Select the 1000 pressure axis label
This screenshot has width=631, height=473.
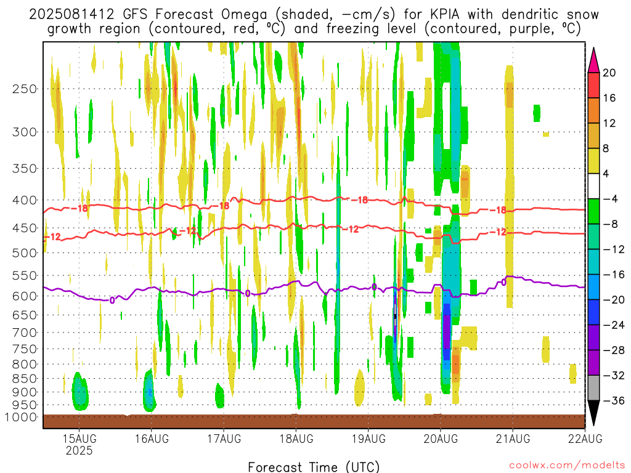tap(21, 417)
